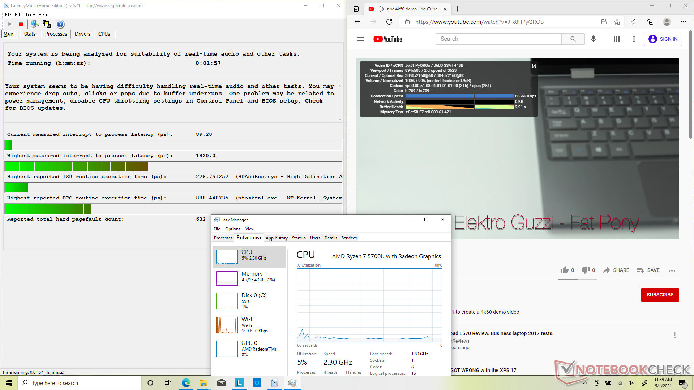Click the YouTube search input field

tap(499, 39)
